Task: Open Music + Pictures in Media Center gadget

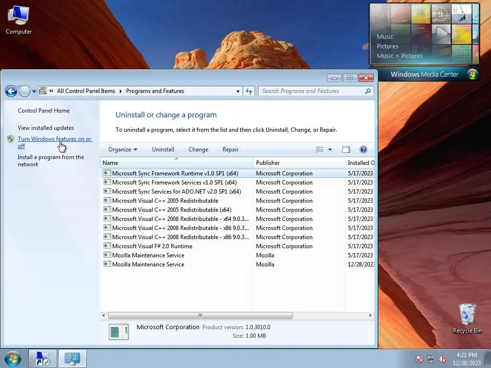Action: click(x=399, y=56)
